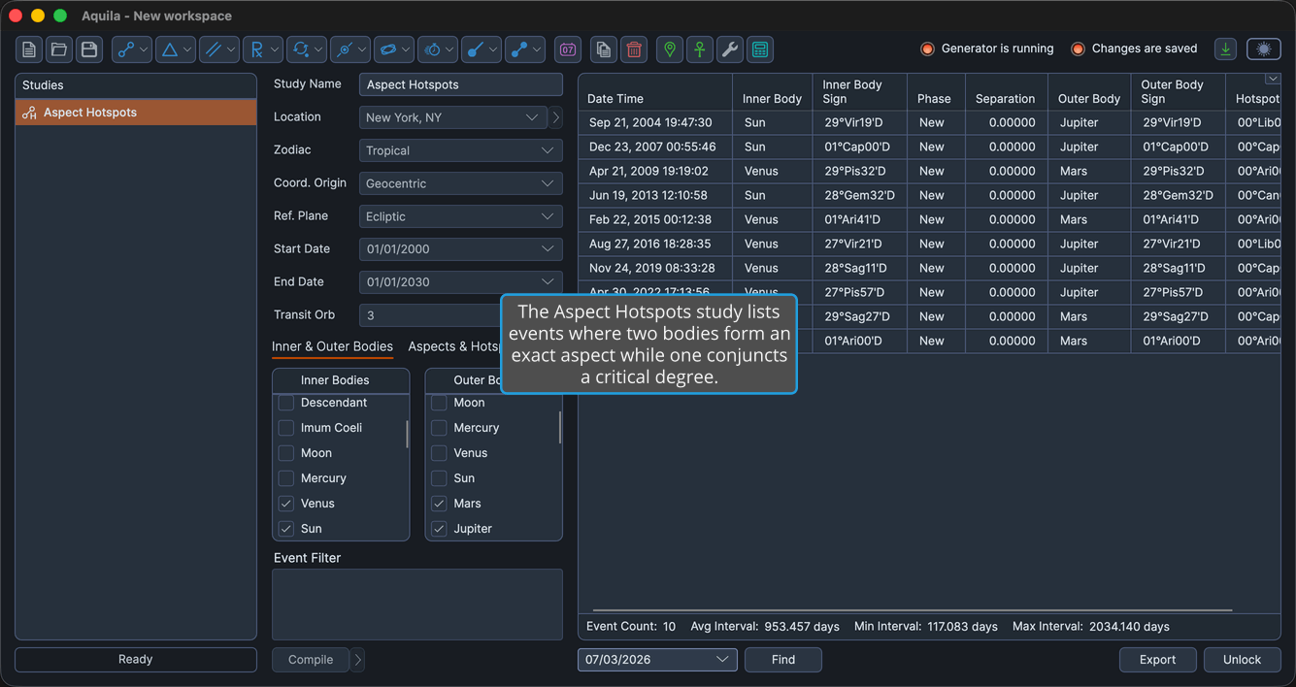
Task: Open the cycle return arrows tool
Action: click(307, 49)
